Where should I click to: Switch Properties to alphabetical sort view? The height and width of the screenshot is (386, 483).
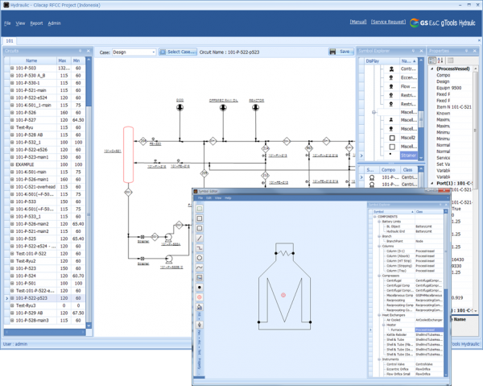pos(442,60)
